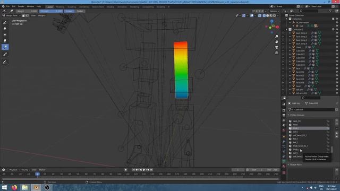Toggle visibility of left arm
This screenshot has height=191, width=340.
point(337,90)
